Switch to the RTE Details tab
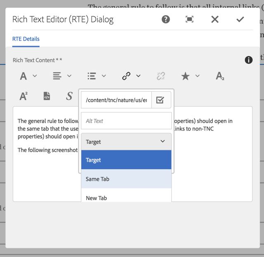The image size is (264, 257). click(26, 39)
